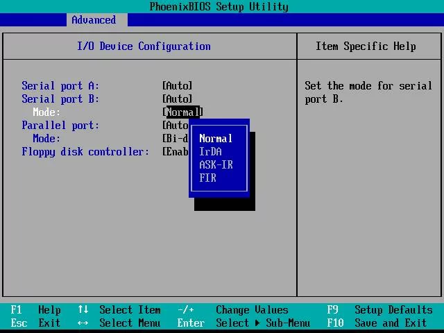Choose Normal in the mode popup
The image size is (444, 333).
point(216,139)
